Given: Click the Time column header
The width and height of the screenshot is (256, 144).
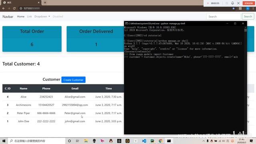Looking at the screenshot, I should [x=108, y=88].
